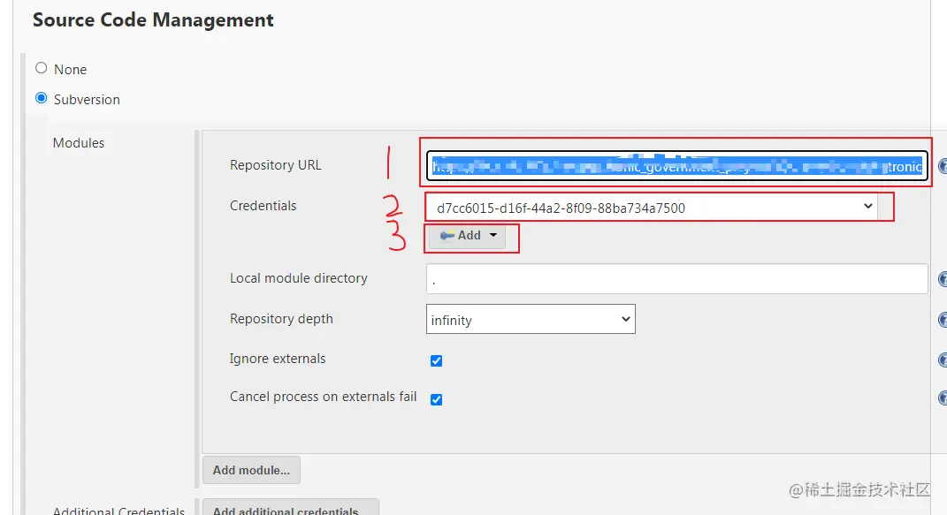Click the key icon on Add button
This screenshot has width=947, height=515.
[447, 236]
